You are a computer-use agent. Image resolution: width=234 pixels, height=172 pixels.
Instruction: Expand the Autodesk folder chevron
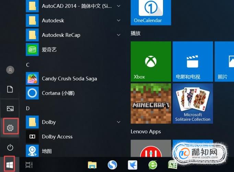[119, 21]
